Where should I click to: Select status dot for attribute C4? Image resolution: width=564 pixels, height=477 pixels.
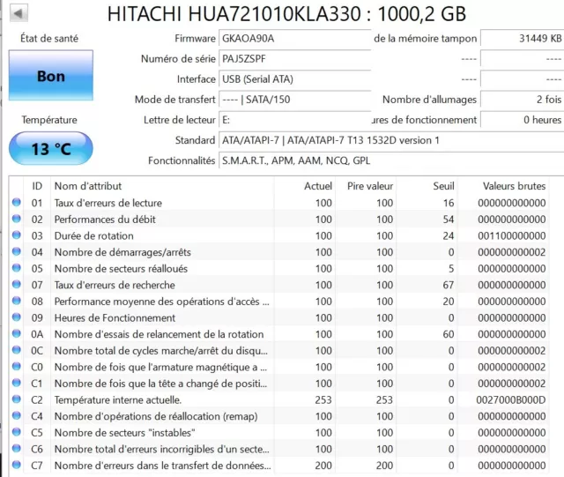(17, 416)
